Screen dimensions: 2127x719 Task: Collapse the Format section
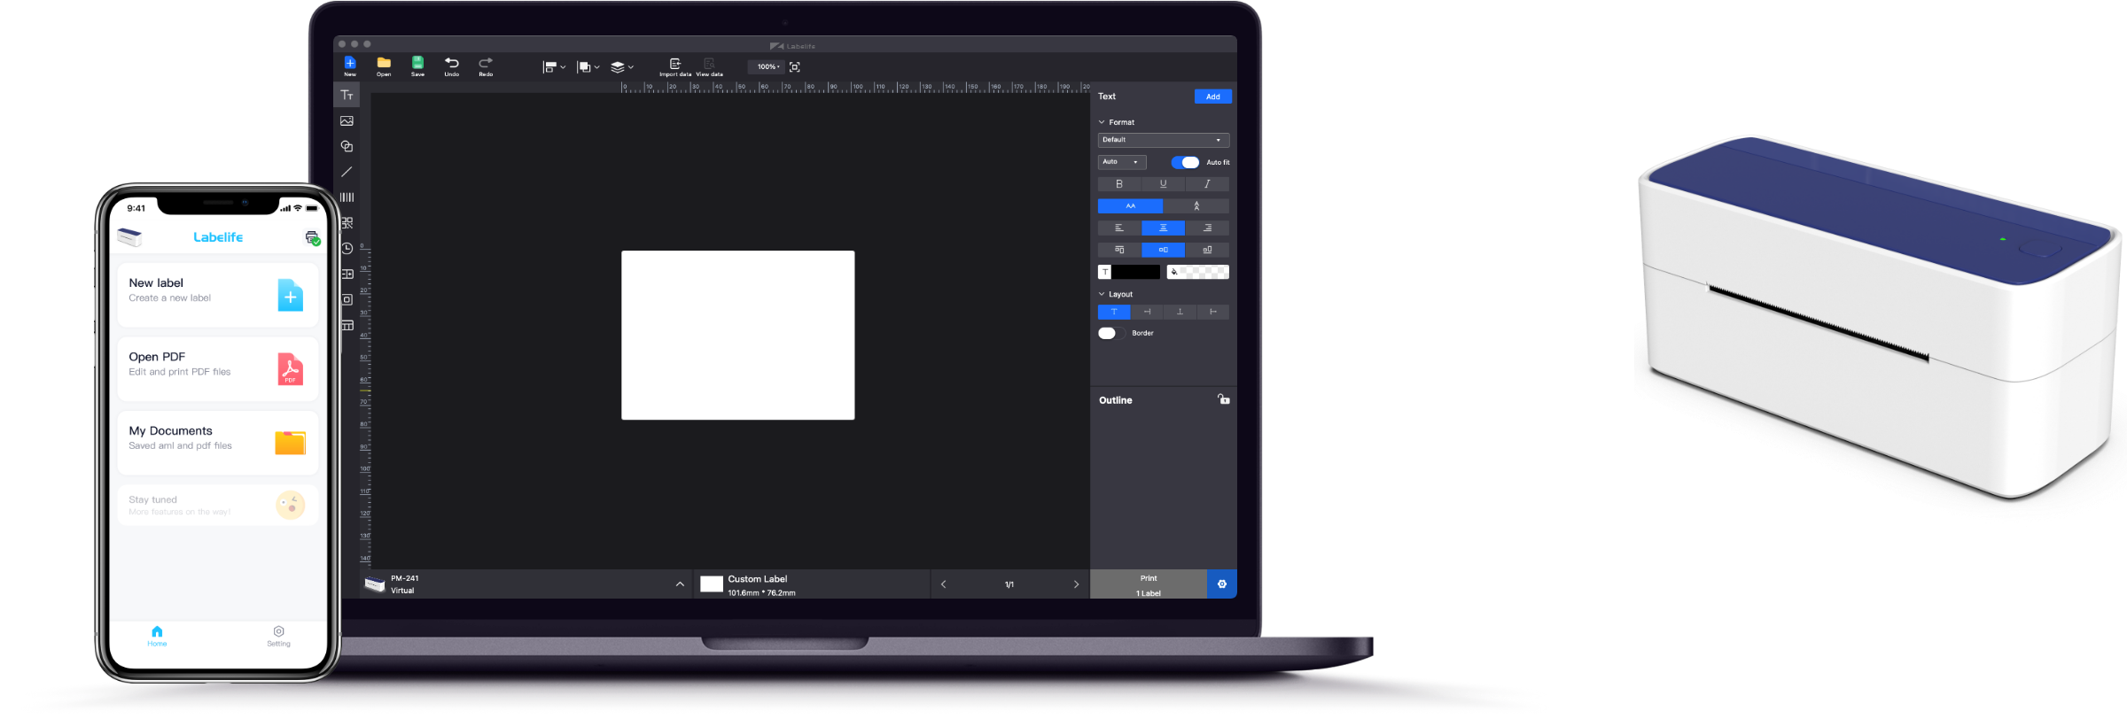coord(1102,122)
